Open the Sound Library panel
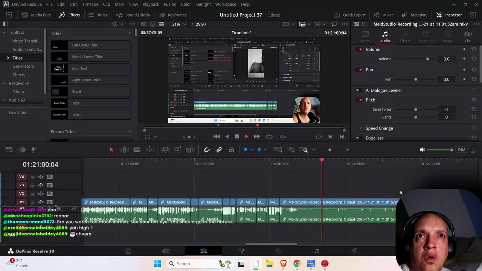 click(133, 15)
